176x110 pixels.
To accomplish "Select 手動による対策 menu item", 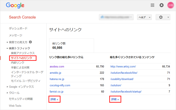I will [x=20, y=67].
